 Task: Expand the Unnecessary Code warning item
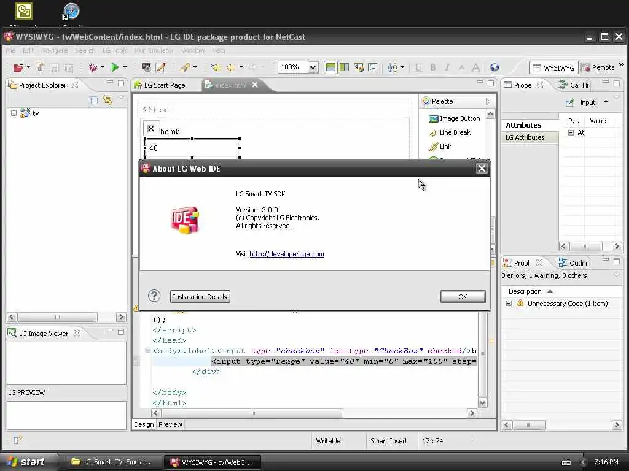pyautogui.click(x=509, y=304)
